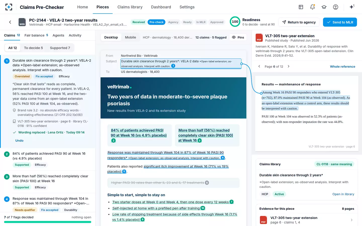Image resolution: width=362 pixels, height=226 pixels.
Task: Open the layout panel icon in header
Action: 301,7
